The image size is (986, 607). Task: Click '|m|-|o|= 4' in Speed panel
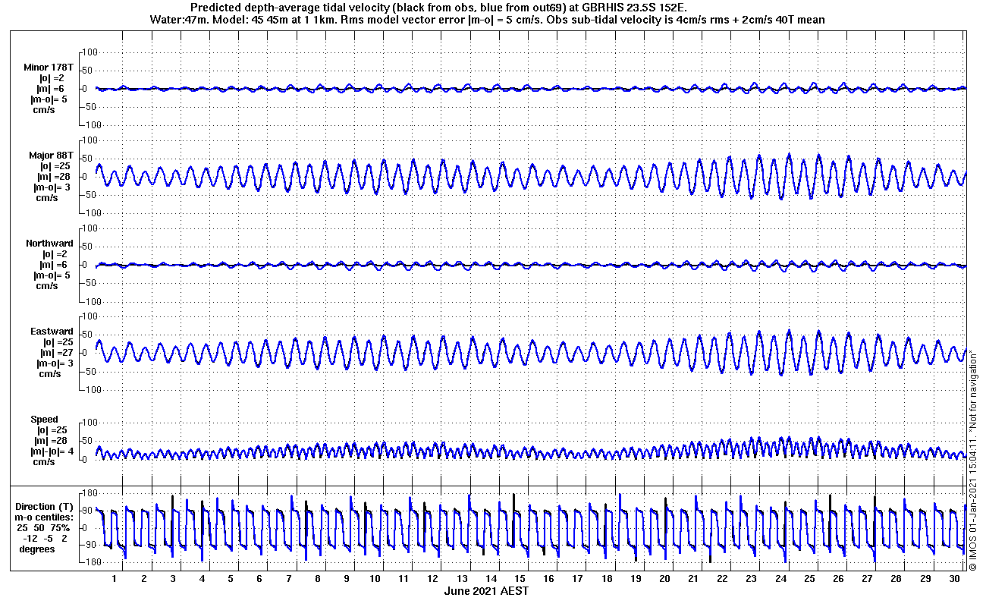tap(53, 451)
